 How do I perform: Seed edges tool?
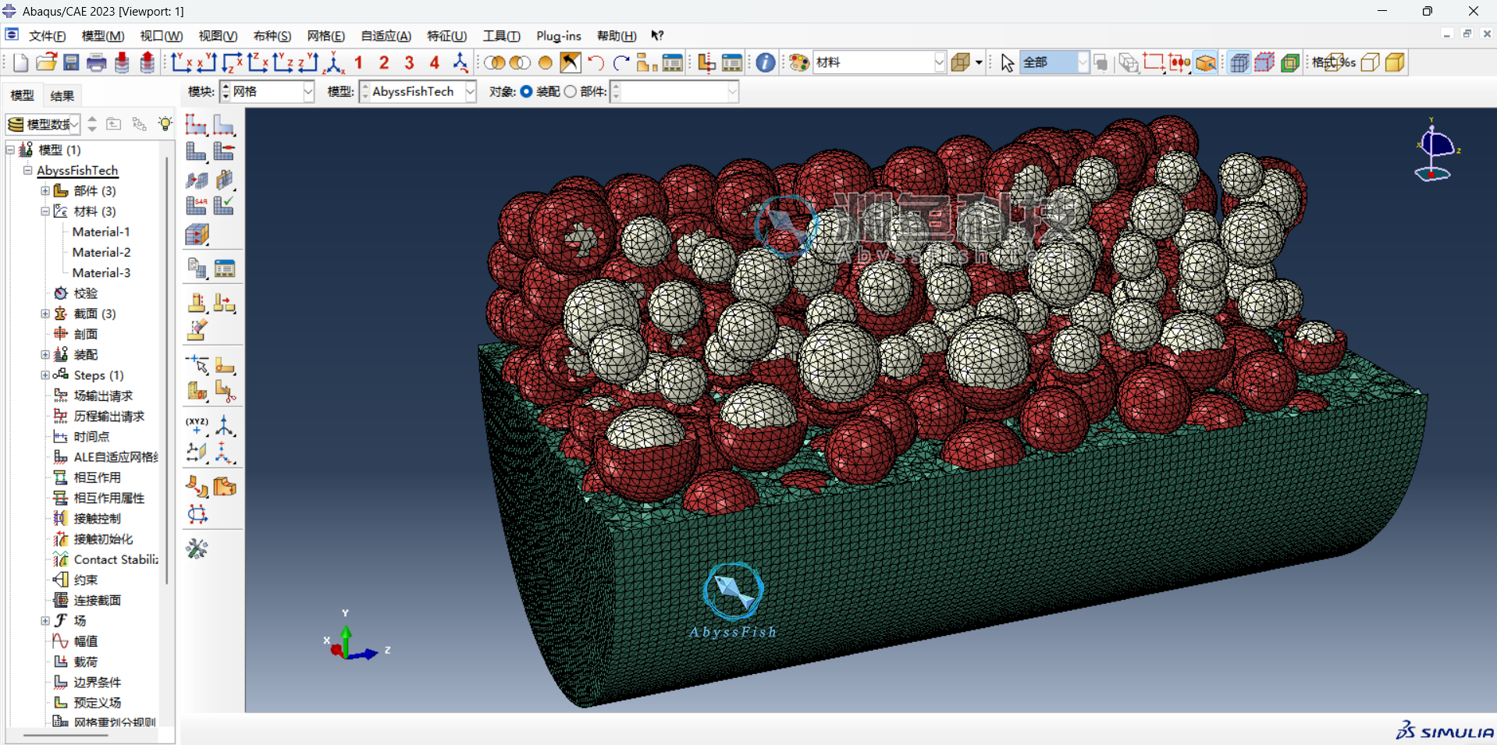pos(224,125)
